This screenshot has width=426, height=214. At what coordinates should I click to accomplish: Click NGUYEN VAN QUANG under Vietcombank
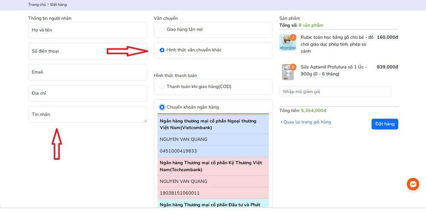coord(183,139)
